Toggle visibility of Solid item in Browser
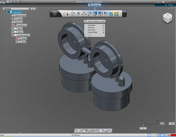The width and height of the screenshot is (176, 137). click(17, 42)
